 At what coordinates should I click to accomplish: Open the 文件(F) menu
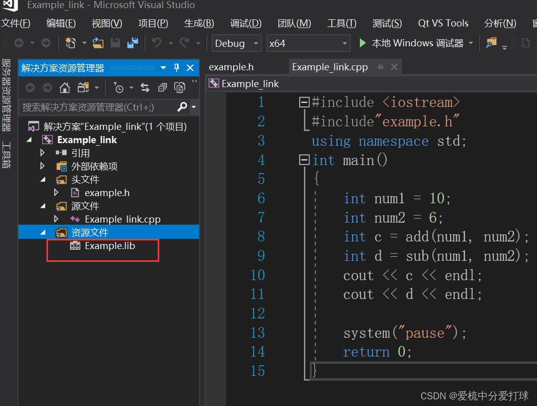16,23
